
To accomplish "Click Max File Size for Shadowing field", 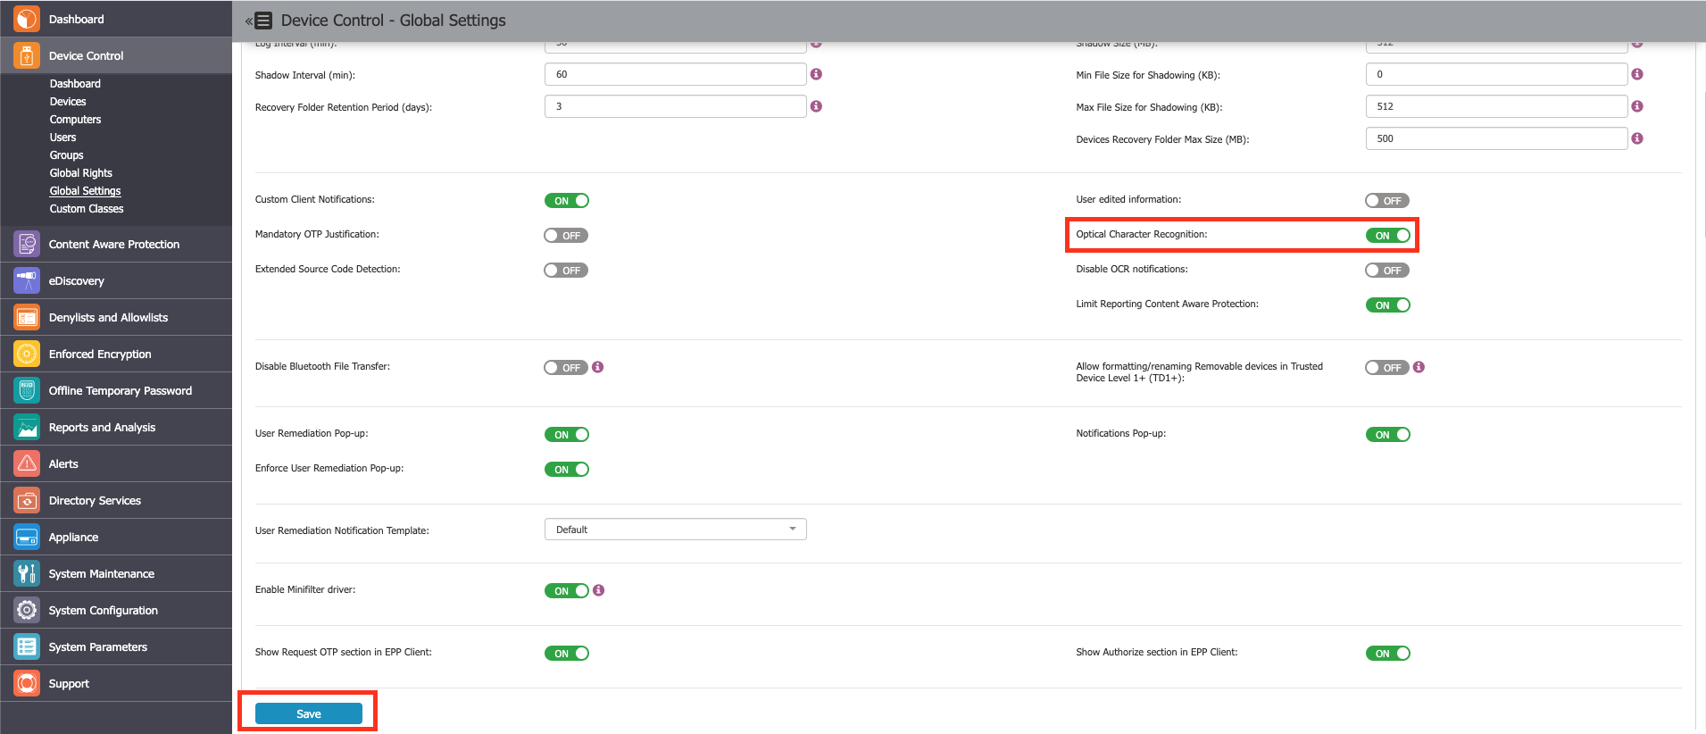I will click(x=1497, y=106).
